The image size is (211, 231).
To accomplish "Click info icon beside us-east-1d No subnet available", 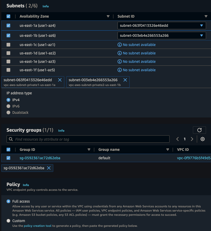I will click(x=120, y=53).
